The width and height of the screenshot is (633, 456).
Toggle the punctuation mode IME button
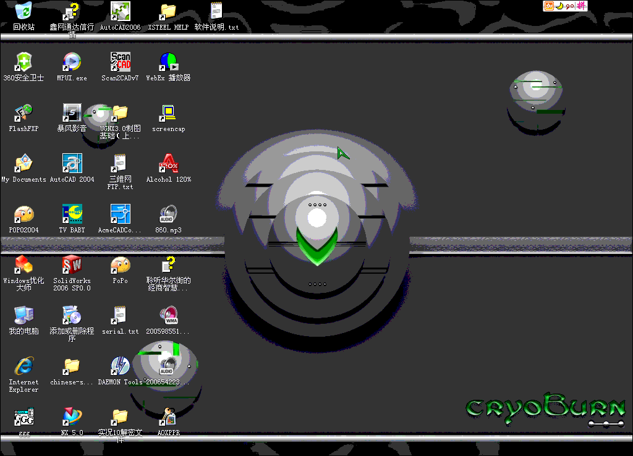click(569, 6)
